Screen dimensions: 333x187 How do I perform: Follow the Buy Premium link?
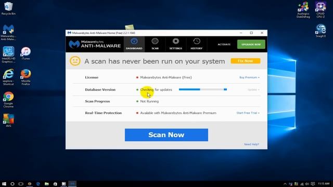point(249,77)
